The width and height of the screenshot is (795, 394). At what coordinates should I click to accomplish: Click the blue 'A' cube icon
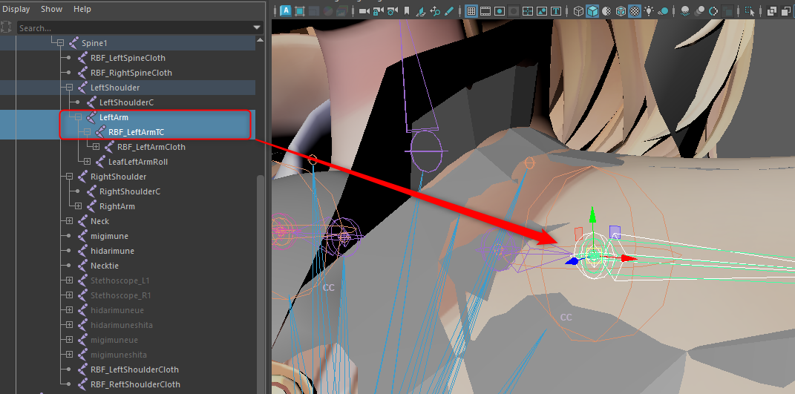tap(286, 10)
